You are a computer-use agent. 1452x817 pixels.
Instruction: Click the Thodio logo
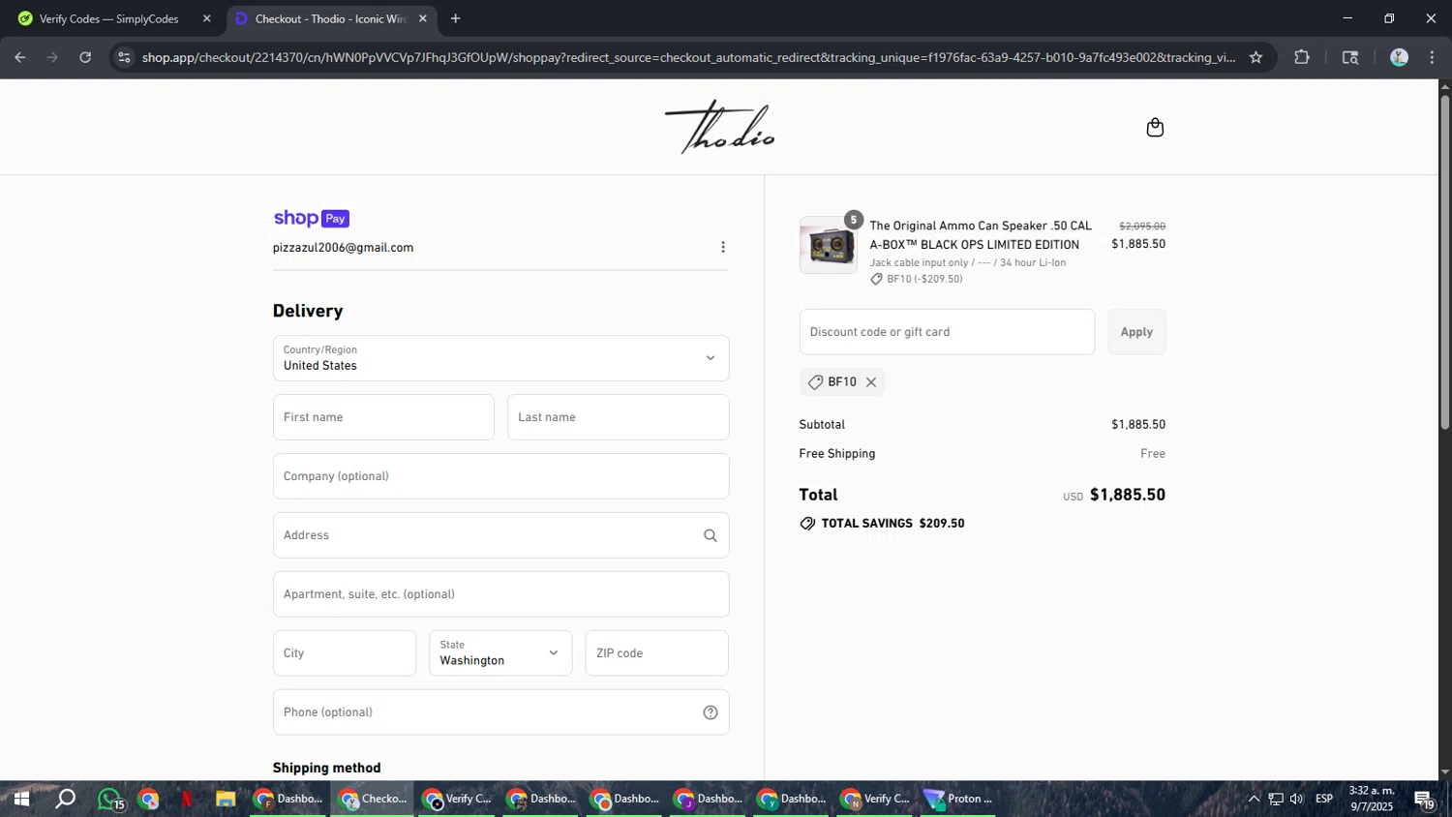point(720,127)
